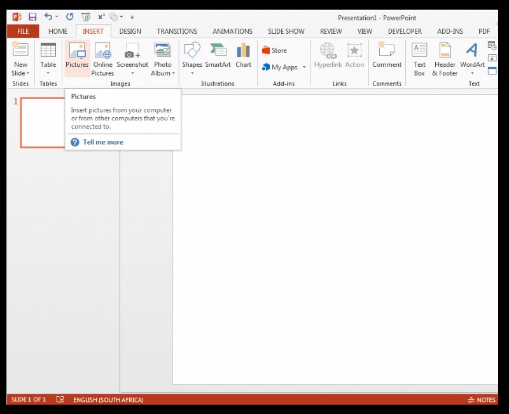Open the Office Store add-ins

point(275,50)
